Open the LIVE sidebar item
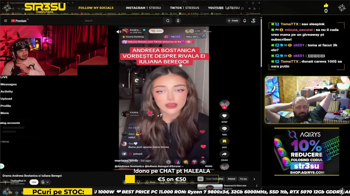This screenshot has width=350, height=196. (4, 77)
